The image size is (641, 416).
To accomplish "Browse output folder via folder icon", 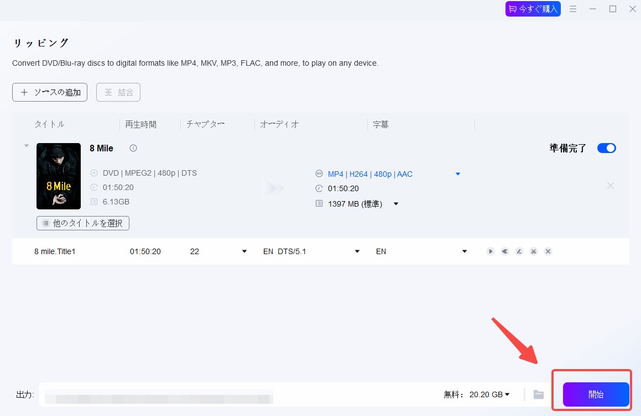I will click(539, 395).
